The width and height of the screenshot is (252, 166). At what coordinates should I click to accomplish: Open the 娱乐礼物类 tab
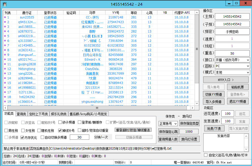59,114
